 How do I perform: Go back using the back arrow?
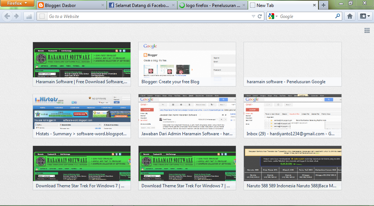pyautogui.click(x=7, y=16)
